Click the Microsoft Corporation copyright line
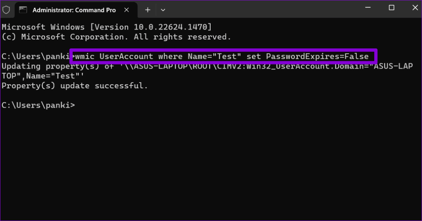The height and width of the screenshot is (221, 422). tap(116, 37)
